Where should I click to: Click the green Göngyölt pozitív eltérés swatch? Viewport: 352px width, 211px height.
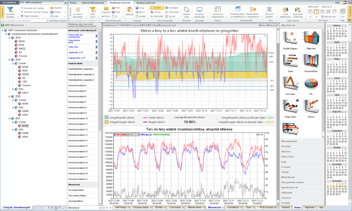pyautogui.click(x=107, y=118)
